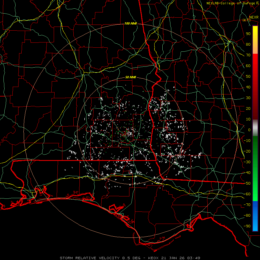
Task: Select the "NEXR" label above the color scale
Action: (254, 17)
